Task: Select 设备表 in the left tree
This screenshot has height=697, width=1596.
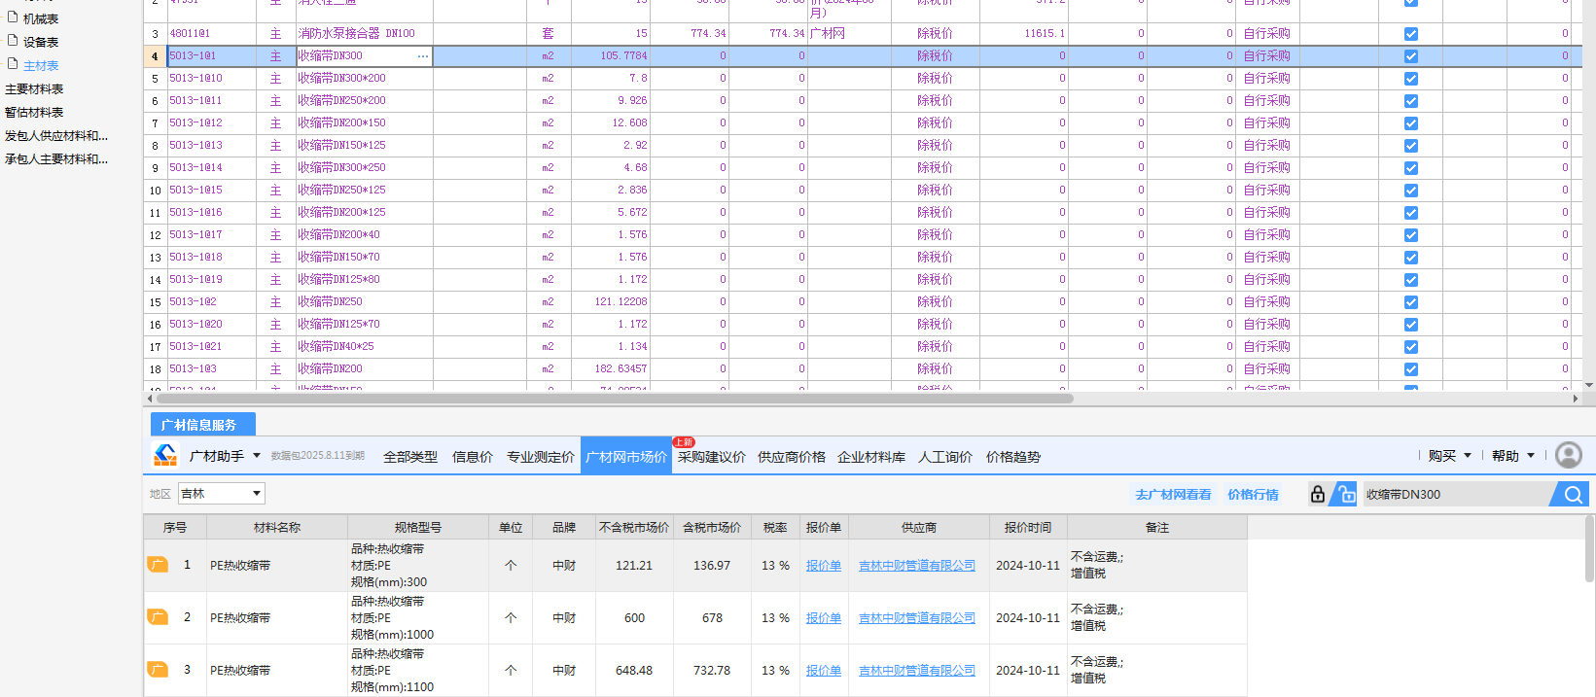Action: (41, 42)
